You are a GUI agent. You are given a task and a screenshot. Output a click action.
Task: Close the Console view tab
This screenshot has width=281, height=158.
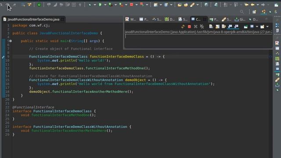click(x=205, y=19)
